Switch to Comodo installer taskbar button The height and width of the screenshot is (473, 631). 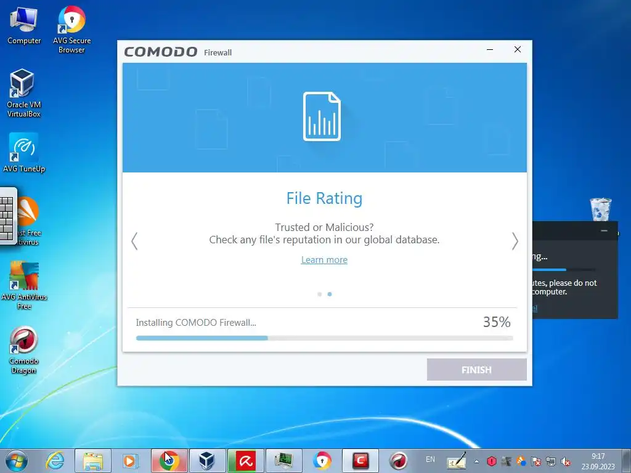(360, 461)
